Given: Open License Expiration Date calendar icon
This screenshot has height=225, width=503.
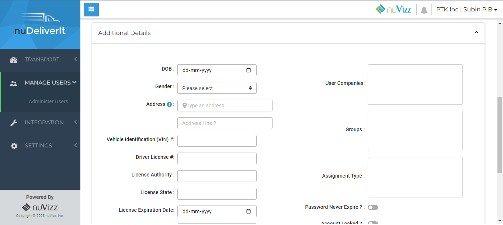Looking at the screenshot, I should click(x=249, y=211).
